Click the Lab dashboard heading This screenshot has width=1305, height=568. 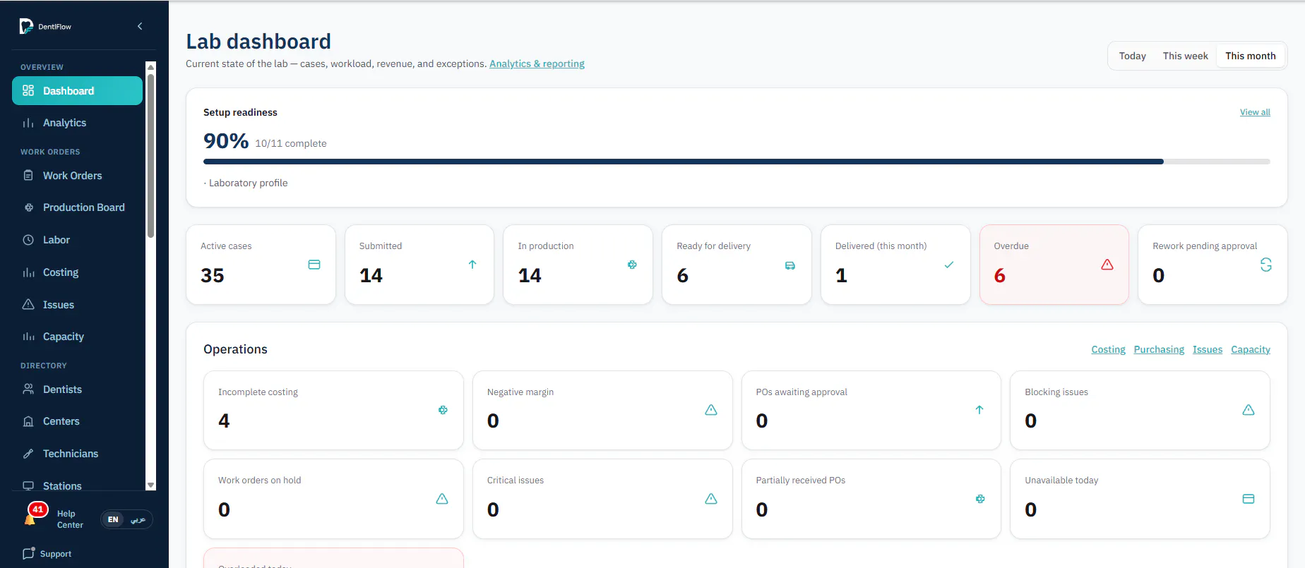258,42
